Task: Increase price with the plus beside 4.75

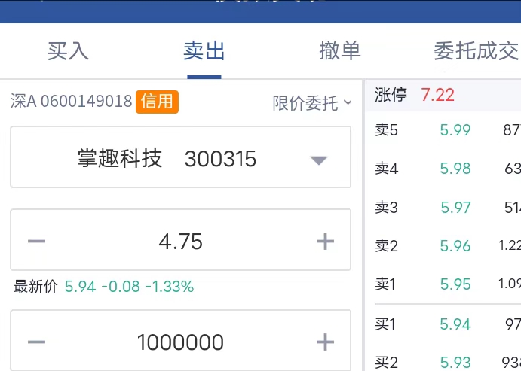Action: coord(325,241)
